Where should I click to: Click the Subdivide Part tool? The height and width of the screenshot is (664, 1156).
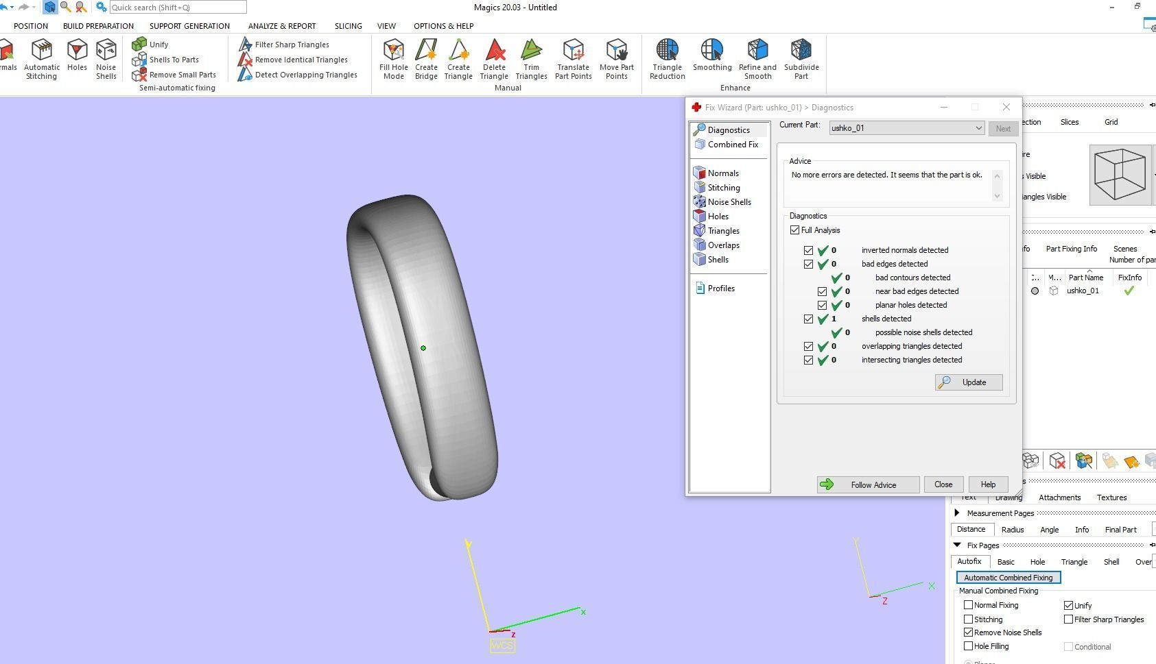click(x=801, y=60)
